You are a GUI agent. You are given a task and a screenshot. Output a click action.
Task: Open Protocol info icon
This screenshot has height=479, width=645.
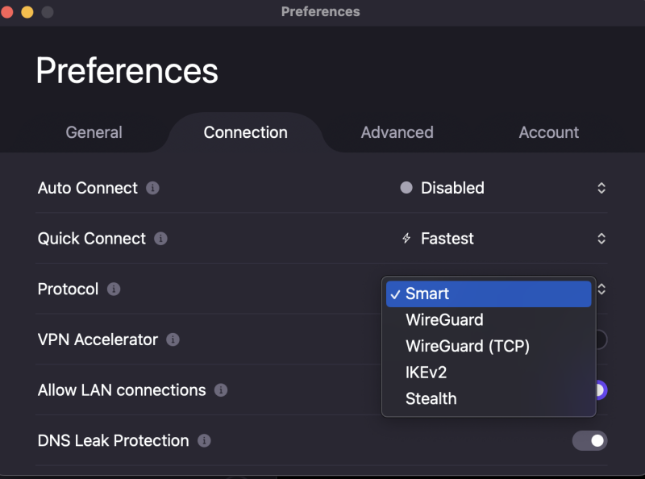(114, 289)
